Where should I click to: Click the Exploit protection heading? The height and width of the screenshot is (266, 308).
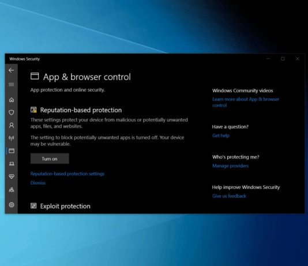(65, 206)
